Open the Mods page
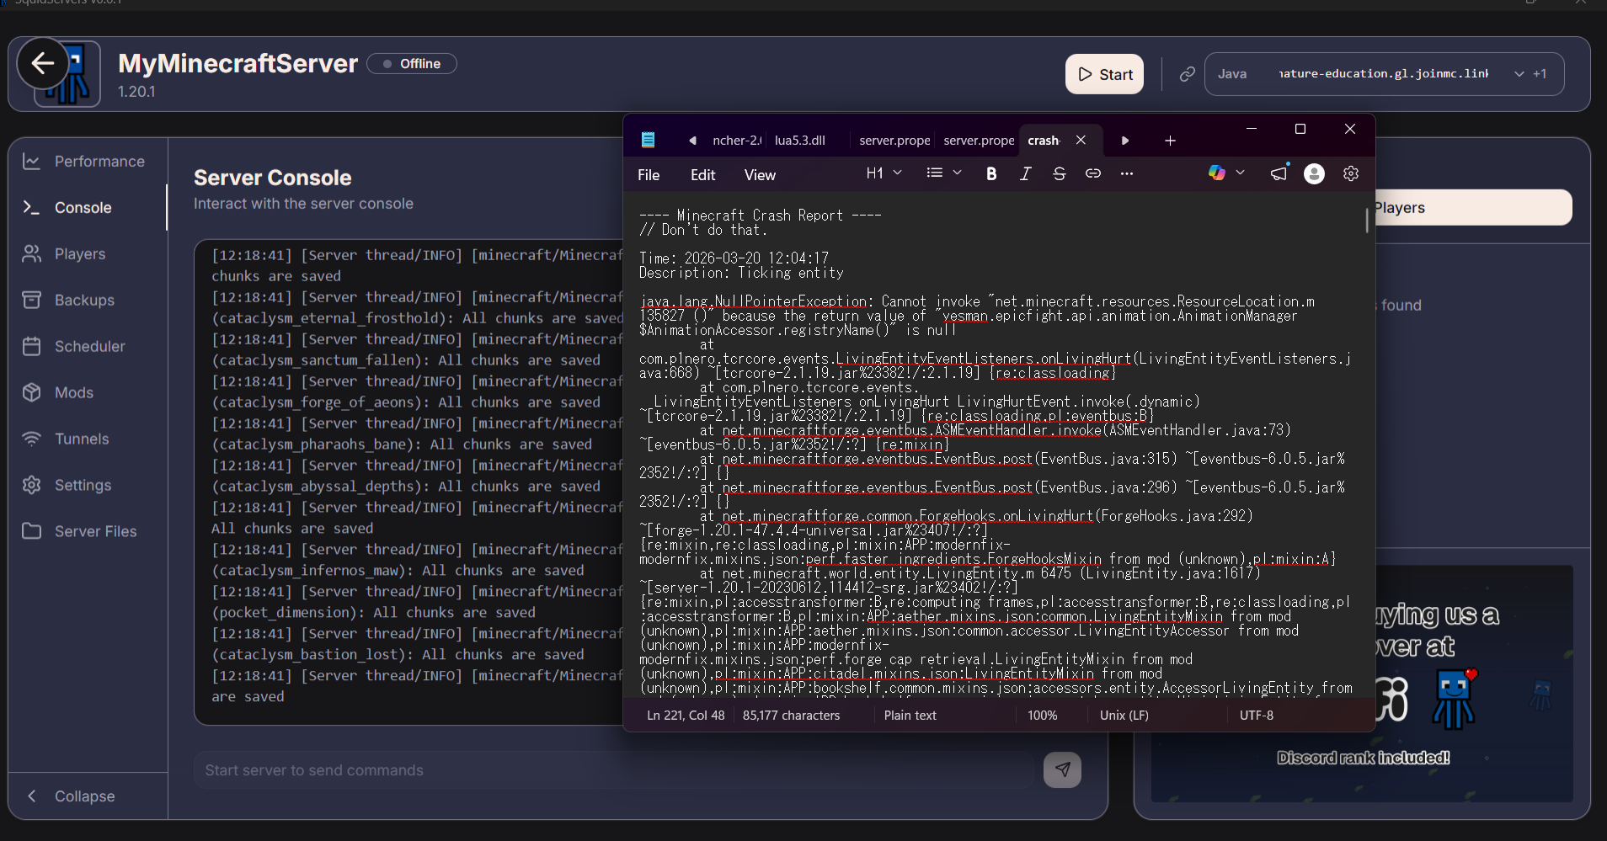Viewport: 1607px width, 841px height. tap(88, 392)
